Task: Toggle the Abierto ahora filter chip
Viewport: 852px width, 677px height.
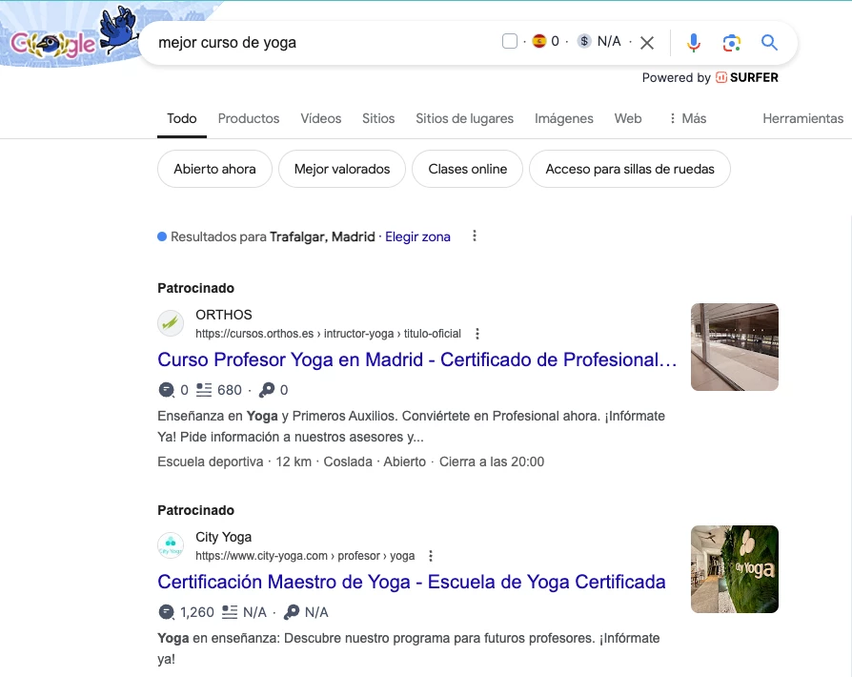Action: click(x=214, y=169)
